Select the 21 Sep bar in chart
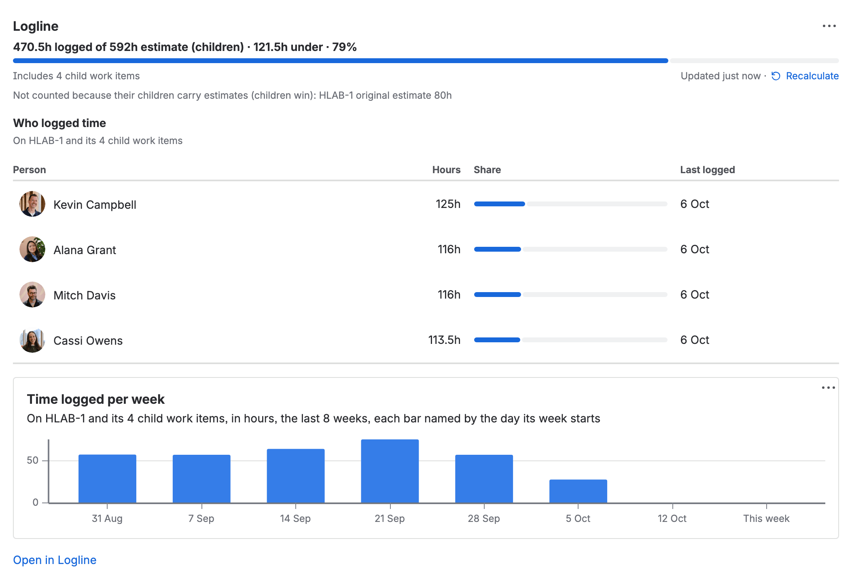Image resolution: width=852 pixels, height=581 pixels. [390, 471]
